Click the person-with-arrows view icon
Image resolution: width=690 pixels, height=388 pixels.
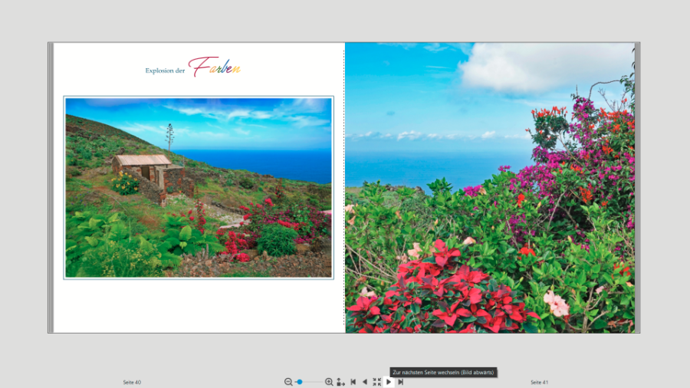point(340,382)
